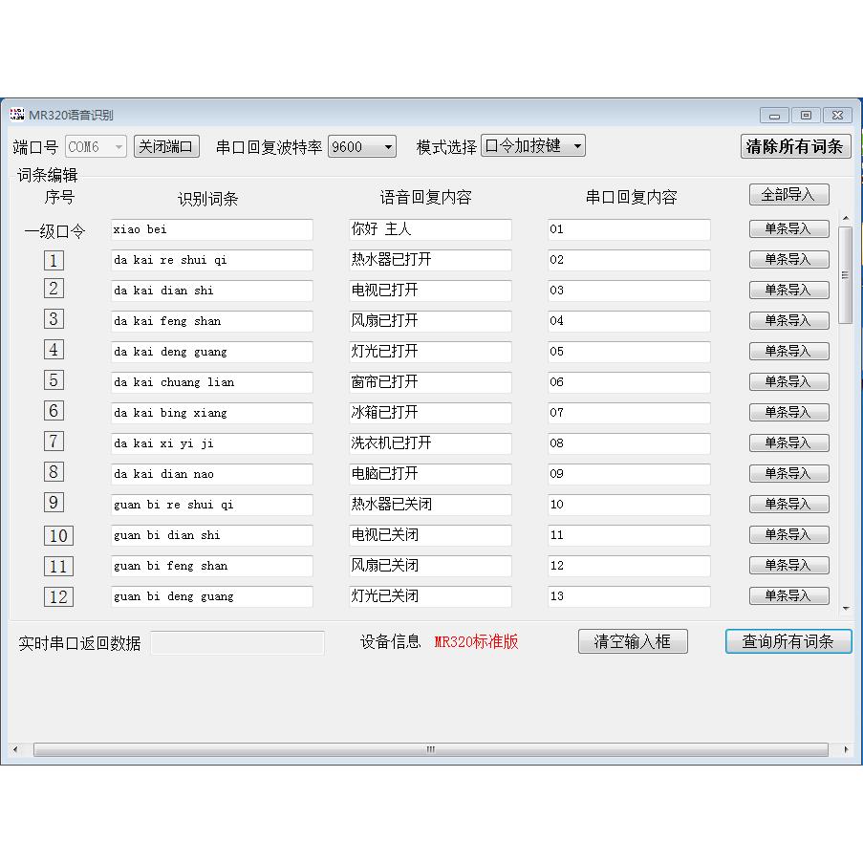Viewport: 863px width, 863px height.
Task: Click the 语音回复内容 column header
Action: 425,197
